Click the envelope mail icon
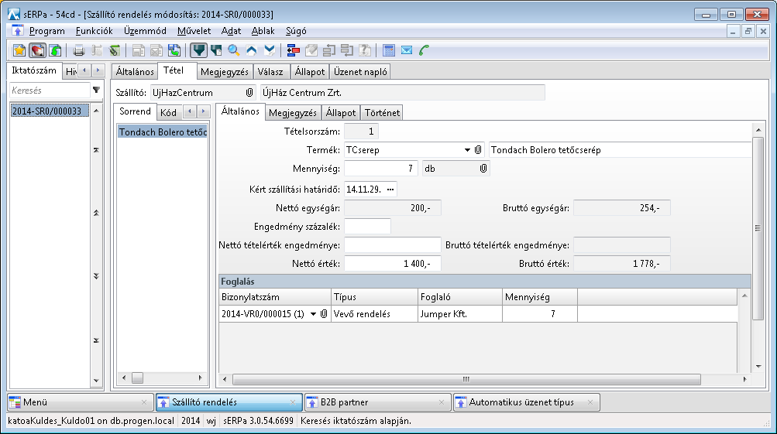Viewport: 777px width, 434px height. [407, 50]
